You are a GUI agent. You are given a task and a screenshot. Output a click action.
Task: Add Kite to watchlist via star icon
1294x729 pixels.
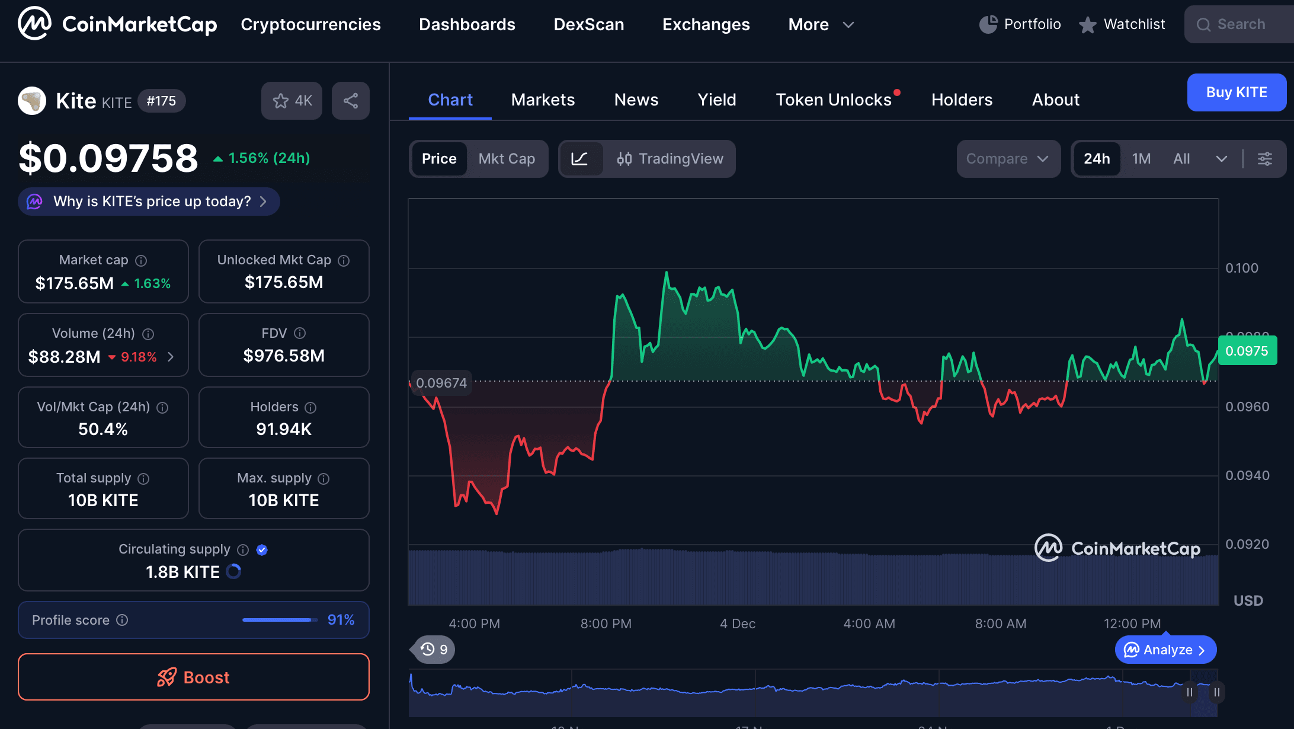(x=281, y=101)
